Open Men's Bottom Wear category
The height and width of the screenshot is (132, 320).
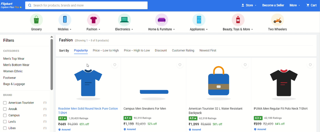16,65
